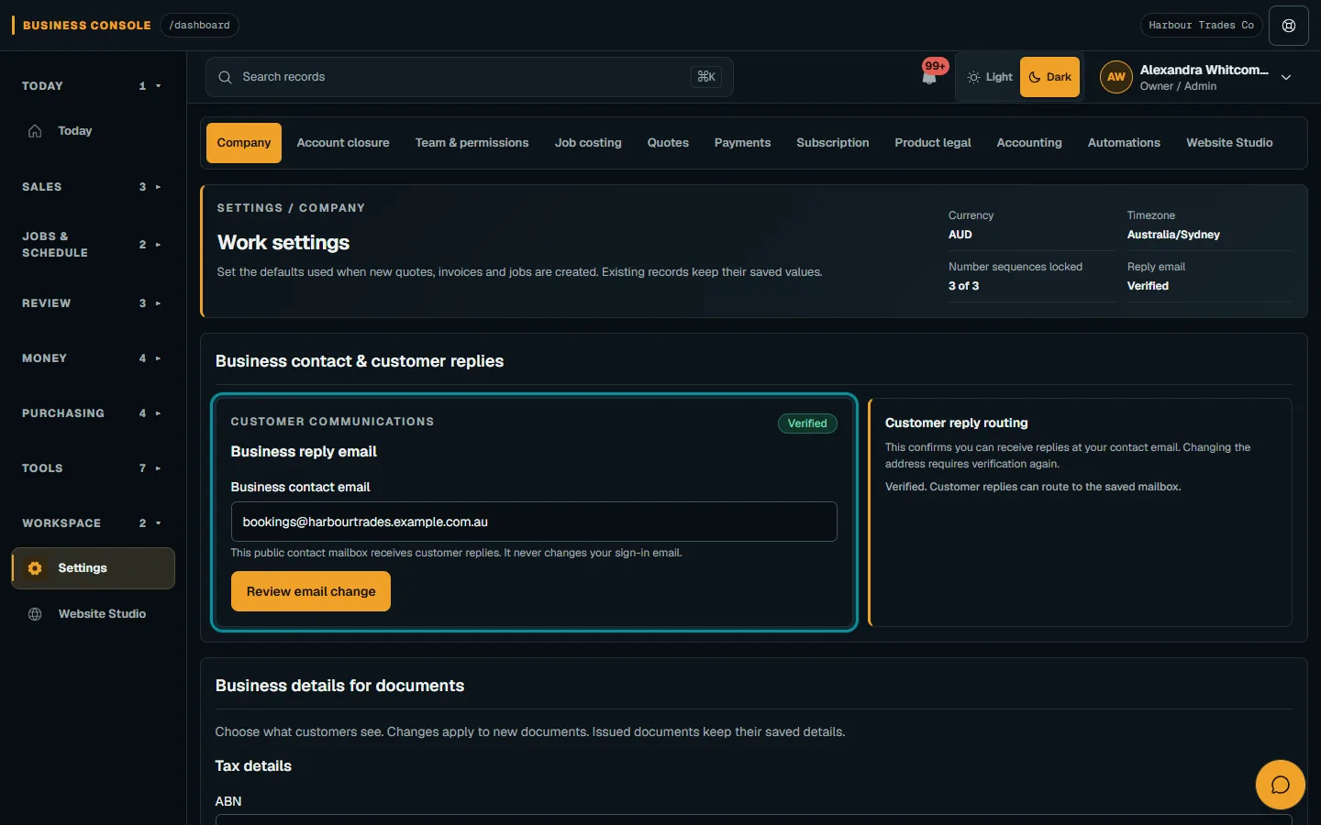
Task: Open the chat bubble floating button
Action: pyautogui.click(x=1281, y=785)
